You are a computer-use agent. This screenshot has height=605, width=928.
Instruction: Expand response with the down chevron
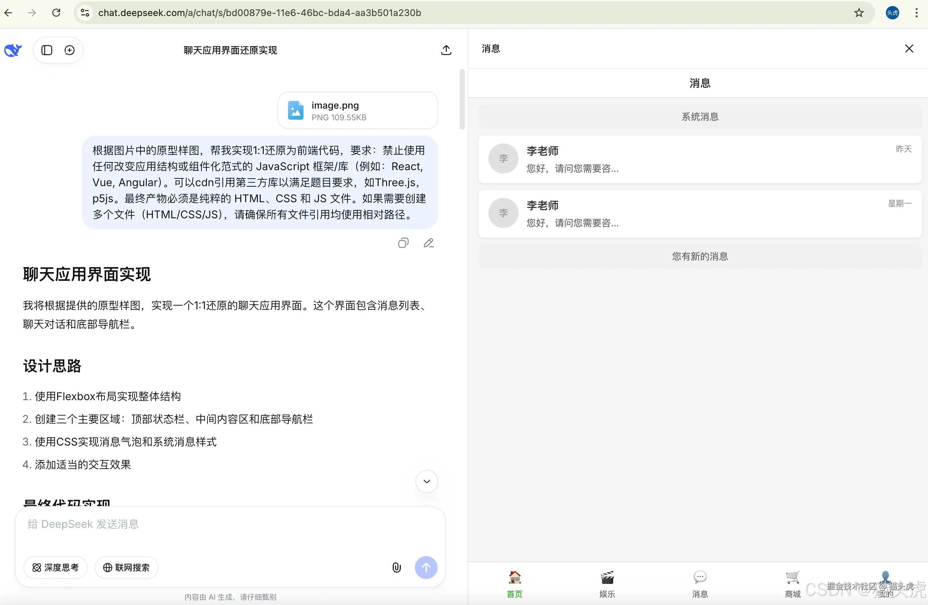(x=426, y=482)
